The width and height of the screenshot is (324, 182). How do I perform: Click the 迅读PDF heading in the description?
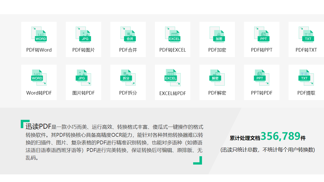coord(38,127)
